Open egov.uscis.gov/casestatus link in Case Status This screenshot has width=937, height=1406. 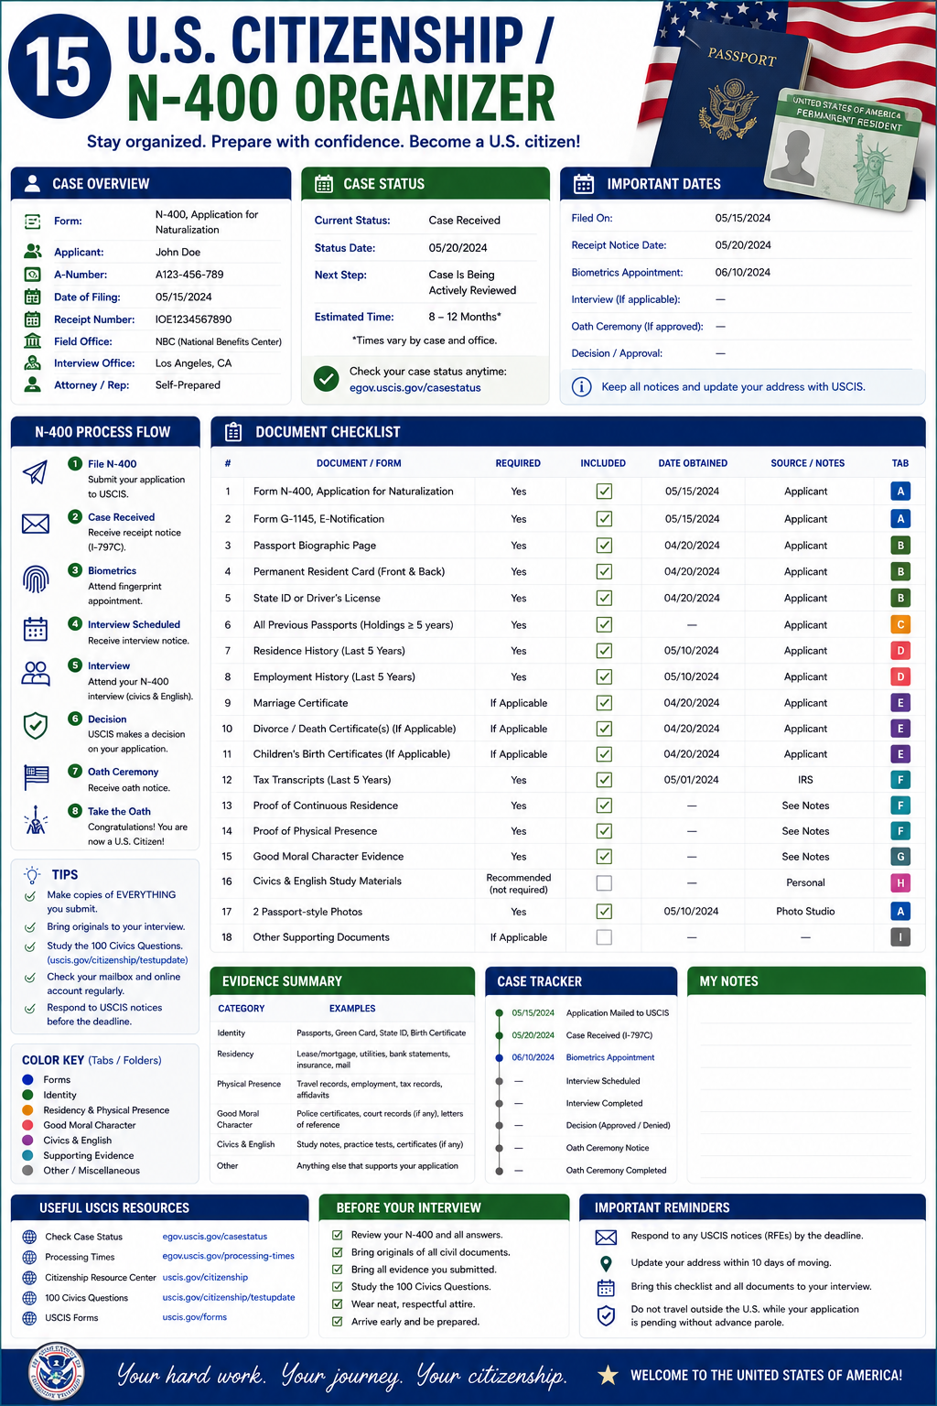[x=415, y=388]
